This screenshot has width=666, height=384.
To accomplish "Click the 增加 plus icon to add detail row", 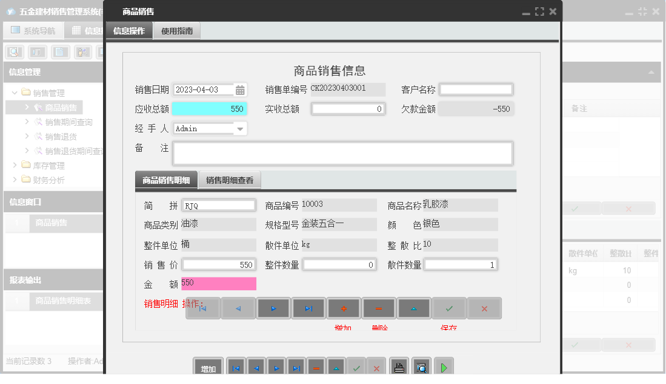I will click(x=344, y=308).
